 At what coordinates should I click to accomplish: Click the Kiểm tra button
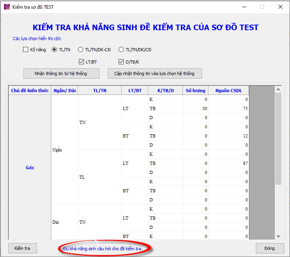[23, 248]
